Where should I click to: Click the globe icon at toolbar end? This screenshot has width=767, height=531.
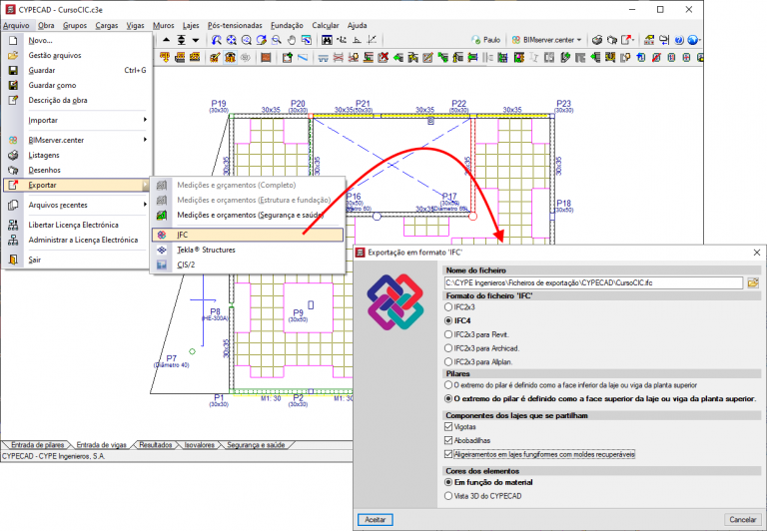693,40
